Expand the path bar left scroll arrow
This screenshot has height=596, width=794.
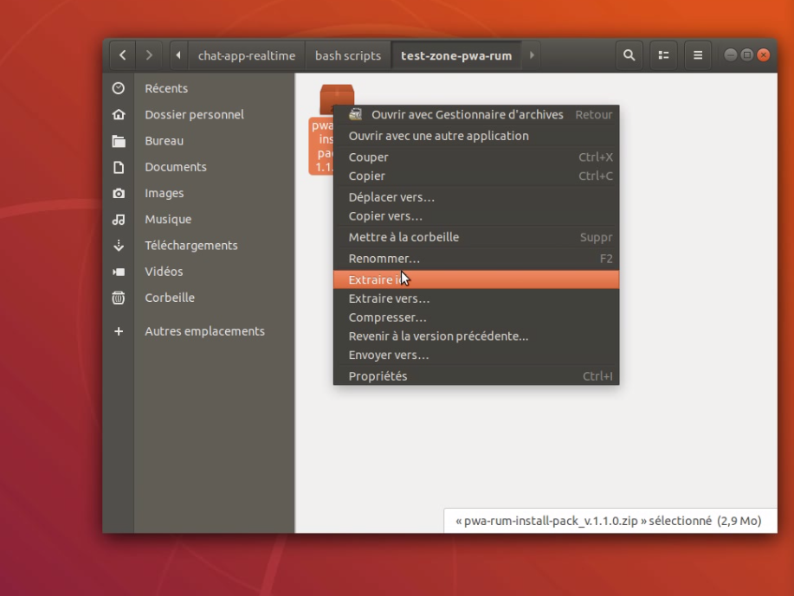point(179,55)
